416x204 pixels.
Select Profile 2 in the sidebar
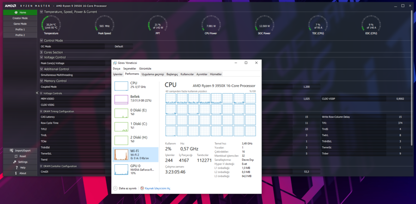(20, 35)
